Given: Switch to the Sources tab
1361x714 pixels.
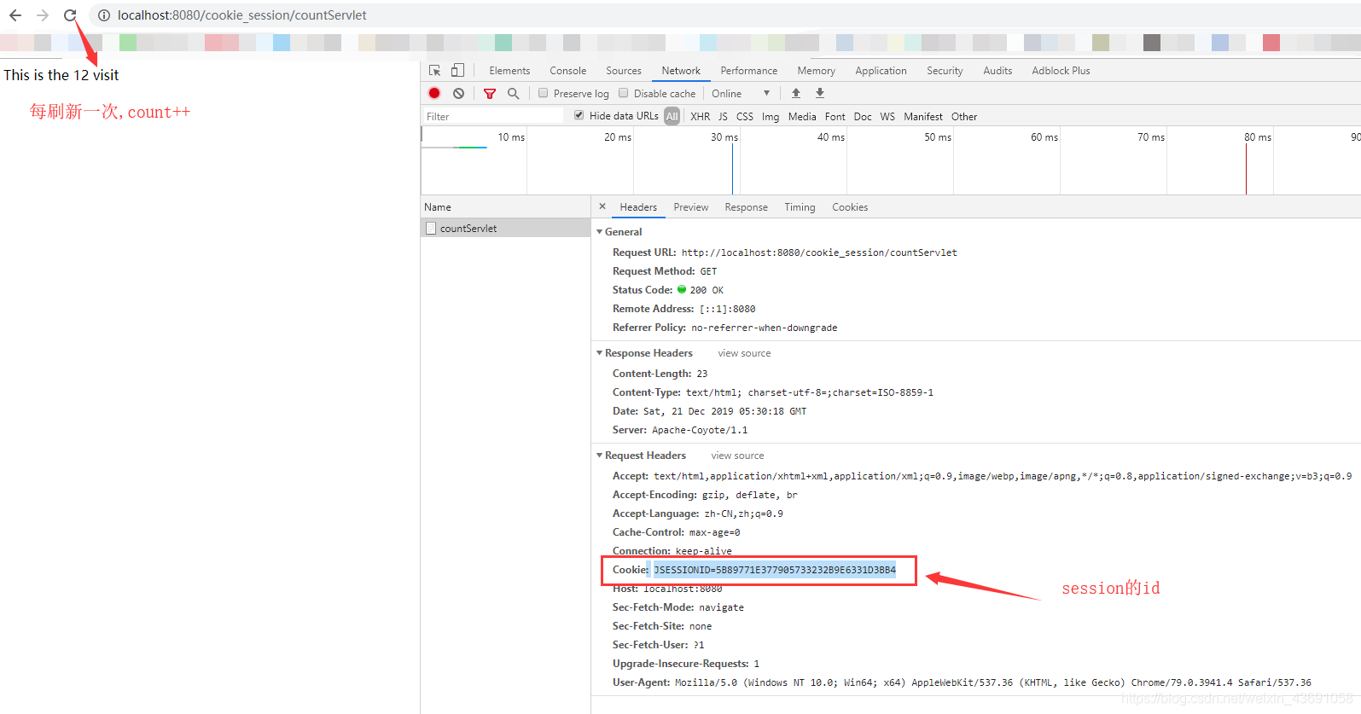Looking at the screenshot, I should [x=624, y=71].
